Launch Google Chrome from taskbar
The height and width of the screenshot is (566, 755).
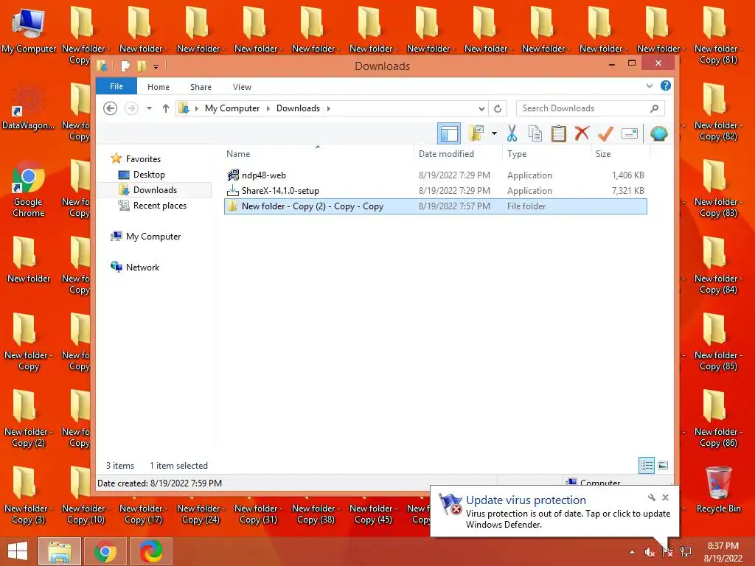105,551
